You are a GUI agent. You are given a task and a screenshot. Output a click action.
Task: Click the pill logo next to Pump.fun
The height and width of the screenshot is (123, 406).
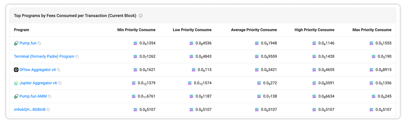(x=16, y=43)
